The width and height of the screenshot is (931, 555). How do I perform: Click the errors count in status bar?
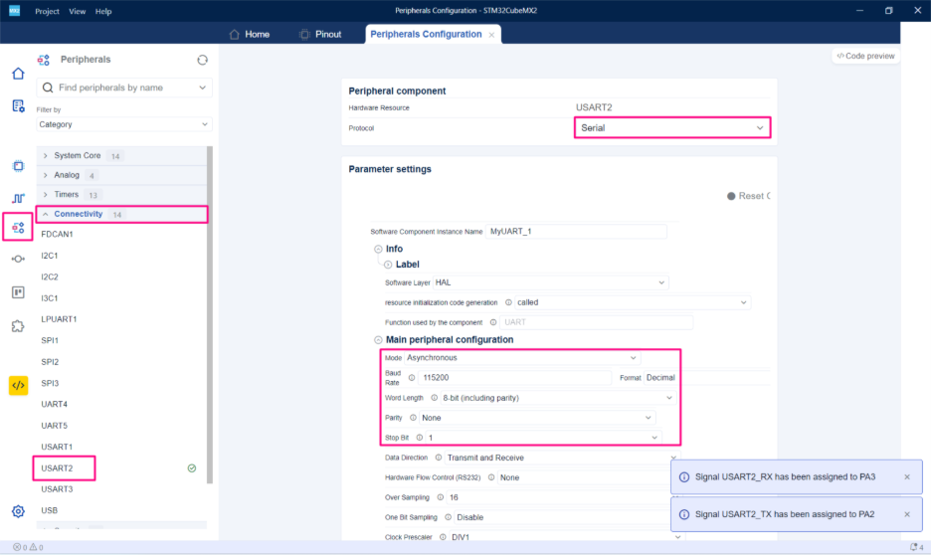pyautogui.click(x=20, y=547)
